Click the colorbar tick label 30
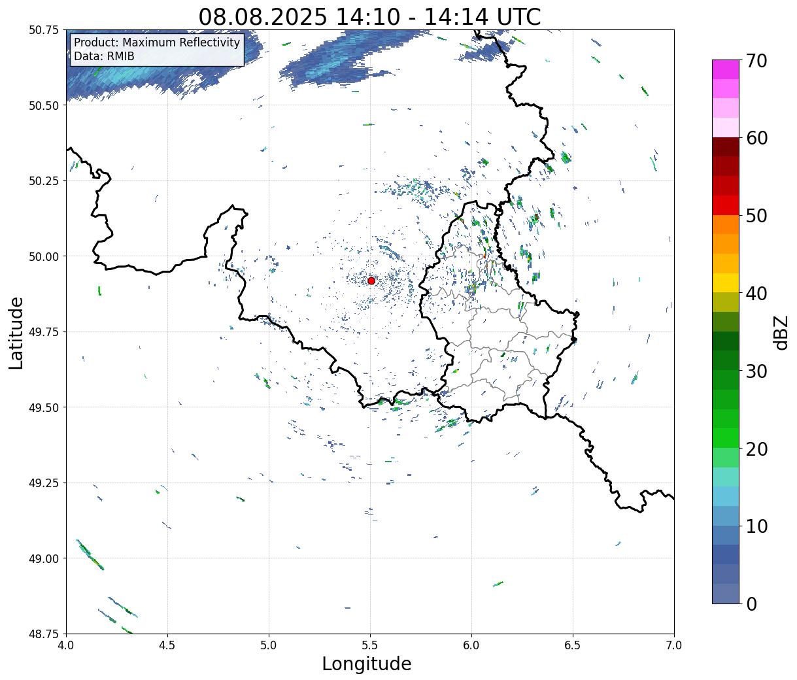Image resolution: width=797 pixels, height=680 pixels. (756, 371)
